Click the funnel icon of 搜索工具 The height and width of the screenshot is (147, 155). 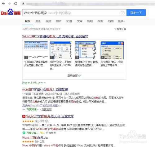point(115,29)
